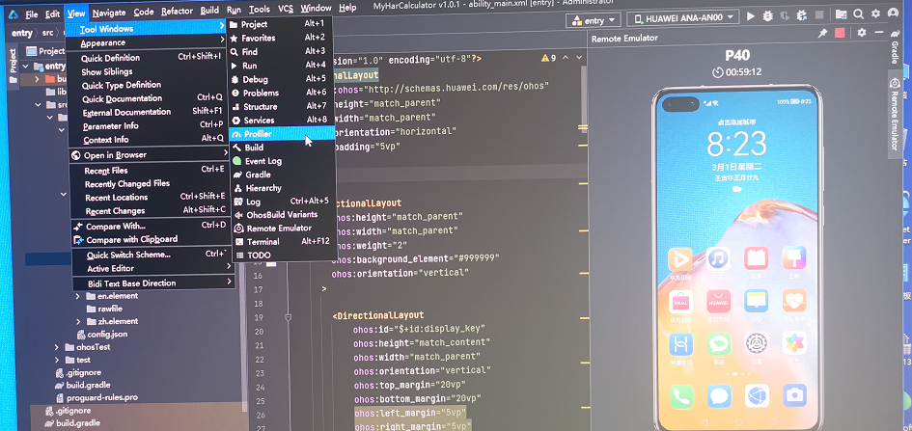The width and height of the screenshot is (912, 431).
Task: Open Remote Emulator side tab
Action: tap(896, 114)
